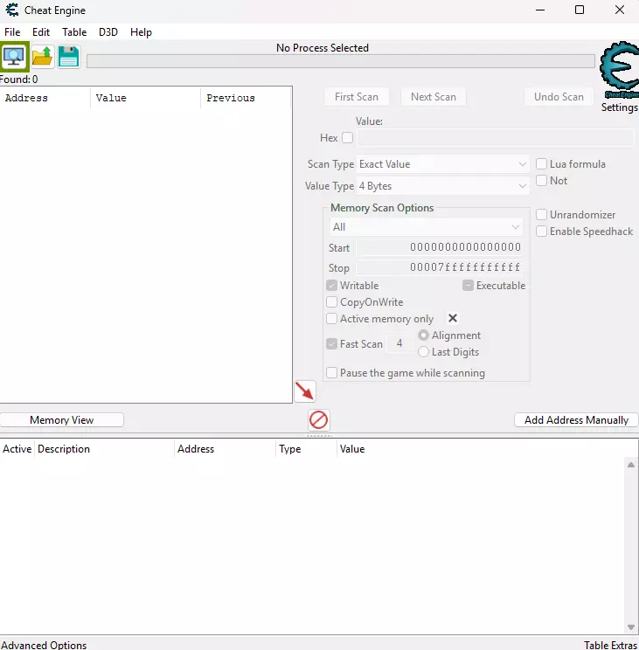Open the Table menu
639x650 pixels.
(74, 32)
